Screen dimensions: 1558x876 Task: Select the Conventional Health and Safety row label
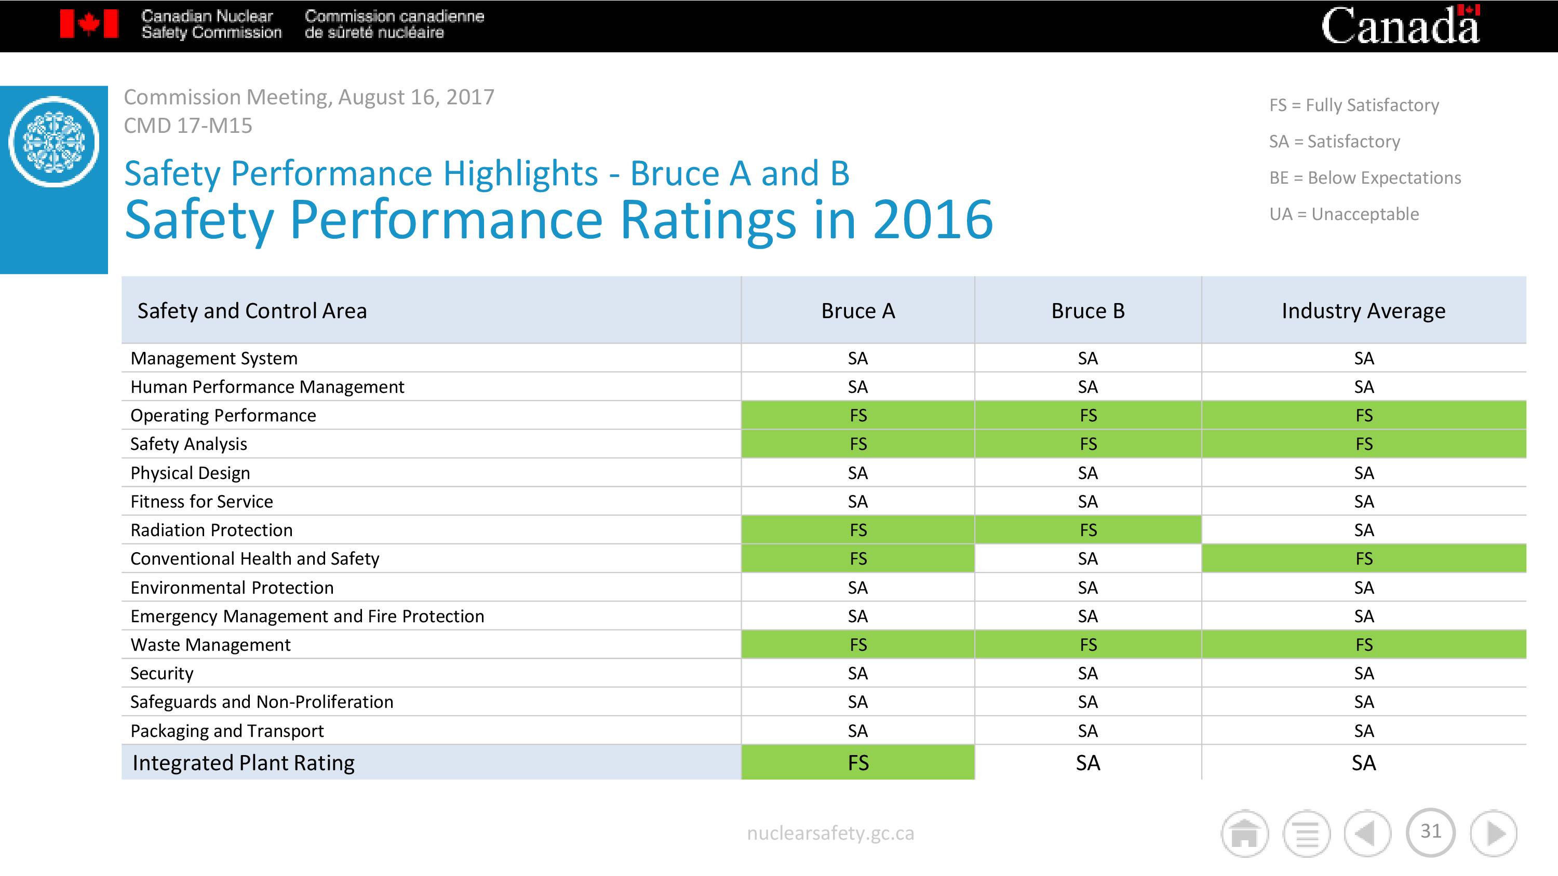point(254,558)
